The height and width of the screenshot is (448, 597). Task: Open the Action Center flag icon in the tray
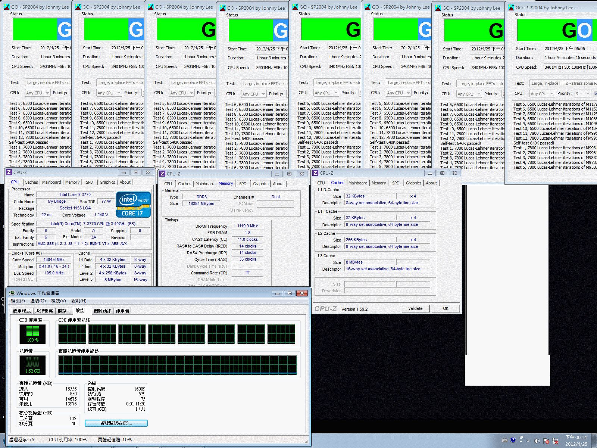click(x=546, y=441)
